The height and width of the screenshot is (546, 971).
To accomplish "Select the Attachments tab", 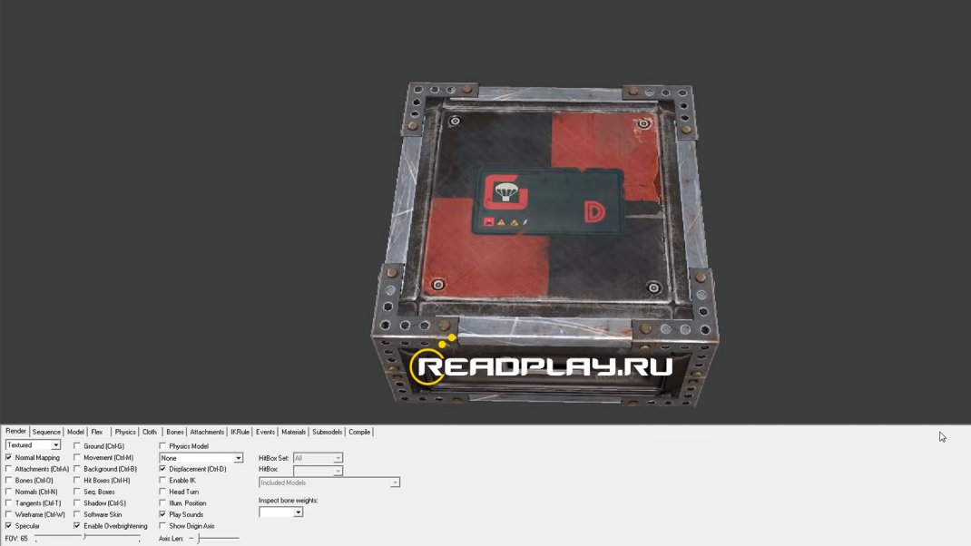I will pos(207,432).
